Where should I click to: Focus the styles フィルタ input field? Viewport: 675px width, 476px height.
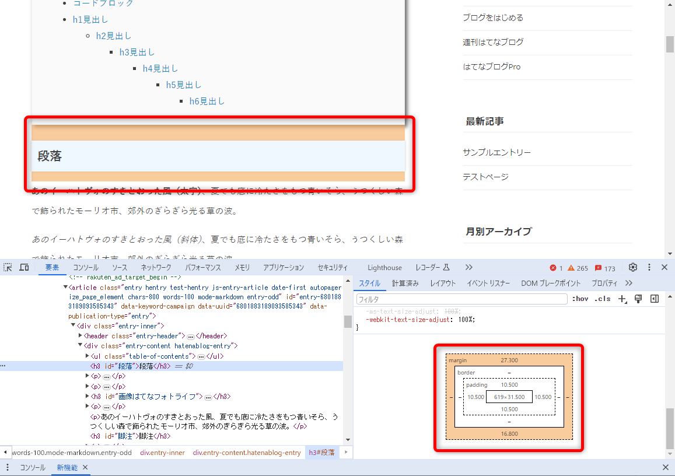tap(461, 299)
